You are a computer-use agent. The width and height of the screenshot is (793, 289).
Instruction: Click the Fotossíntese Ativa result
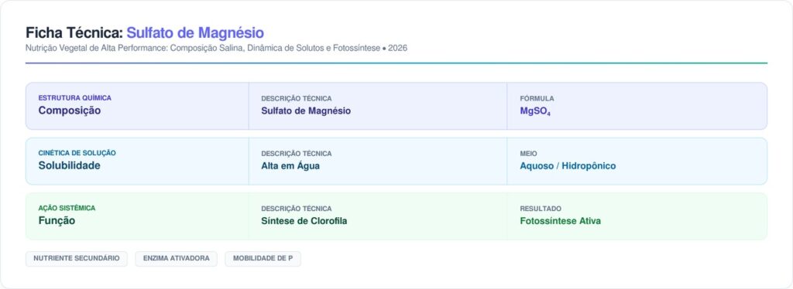pyautogui.click(x=561, y=221)
